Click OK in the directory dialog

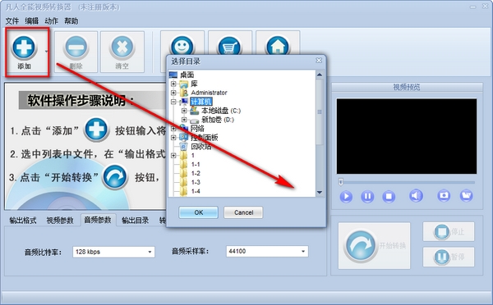(198, 212)
